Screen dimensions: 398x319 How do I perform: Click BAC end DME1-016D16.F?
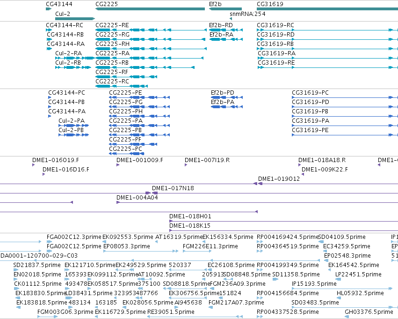[66, 170]
